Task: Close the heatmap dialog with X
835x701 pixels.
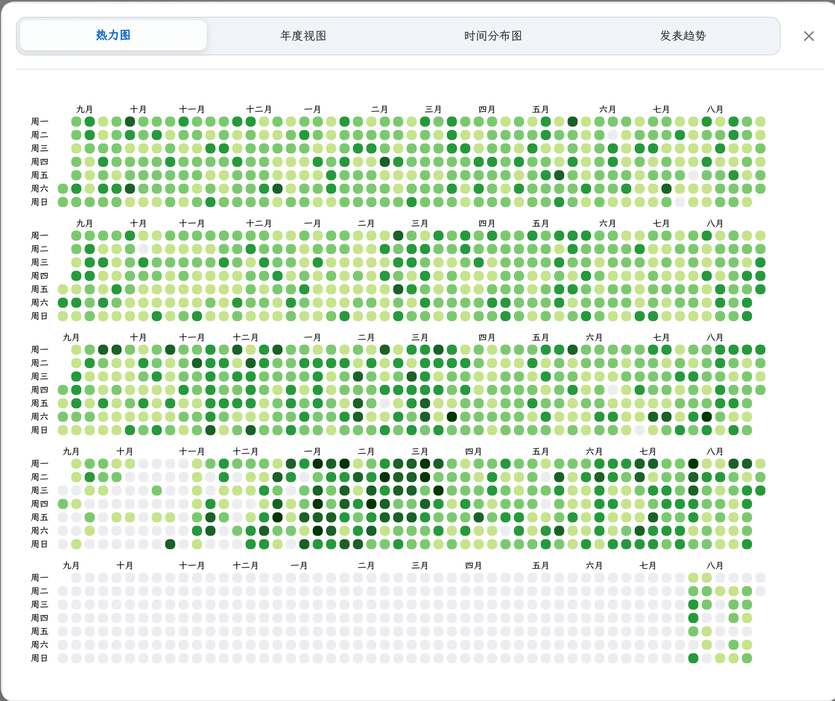Action: click(809, 36)
